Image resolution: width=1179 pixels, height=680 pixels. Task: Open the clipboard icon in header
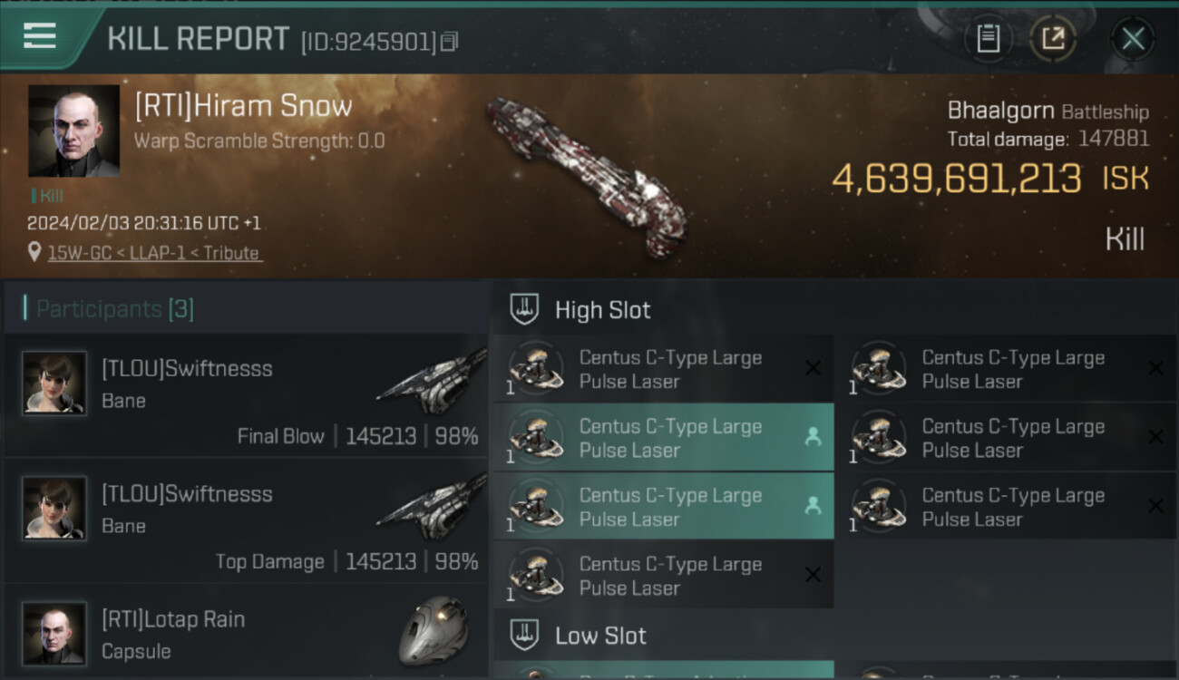pyautogui.click(x=988, y=39)
